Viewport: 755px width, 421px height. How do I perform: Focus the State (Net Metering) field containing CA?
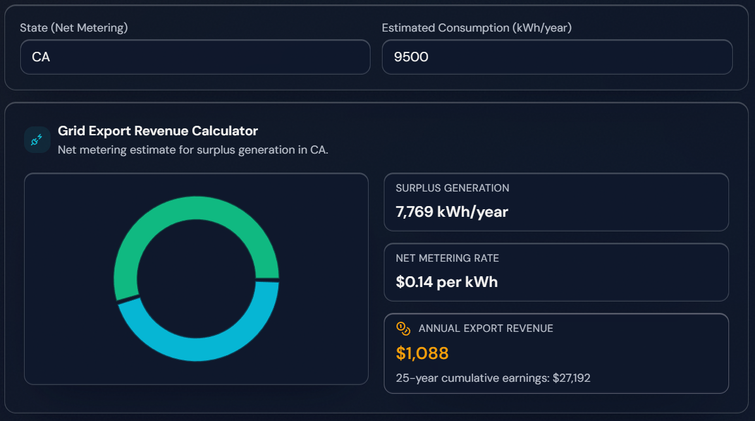click(195, 57)
